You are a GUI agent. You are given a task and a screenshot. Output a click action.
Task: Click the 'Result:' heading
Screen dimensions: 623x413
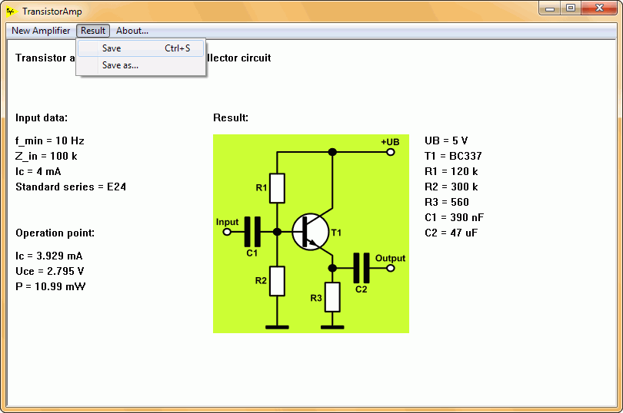[231, 117]
